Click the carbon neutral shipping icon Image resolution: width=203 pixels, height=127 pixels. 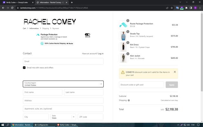[42, 43]
